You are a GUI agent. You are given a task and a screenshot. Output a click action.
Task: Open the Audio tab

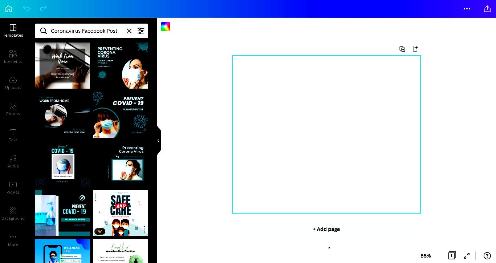click(x=13, y=162)
